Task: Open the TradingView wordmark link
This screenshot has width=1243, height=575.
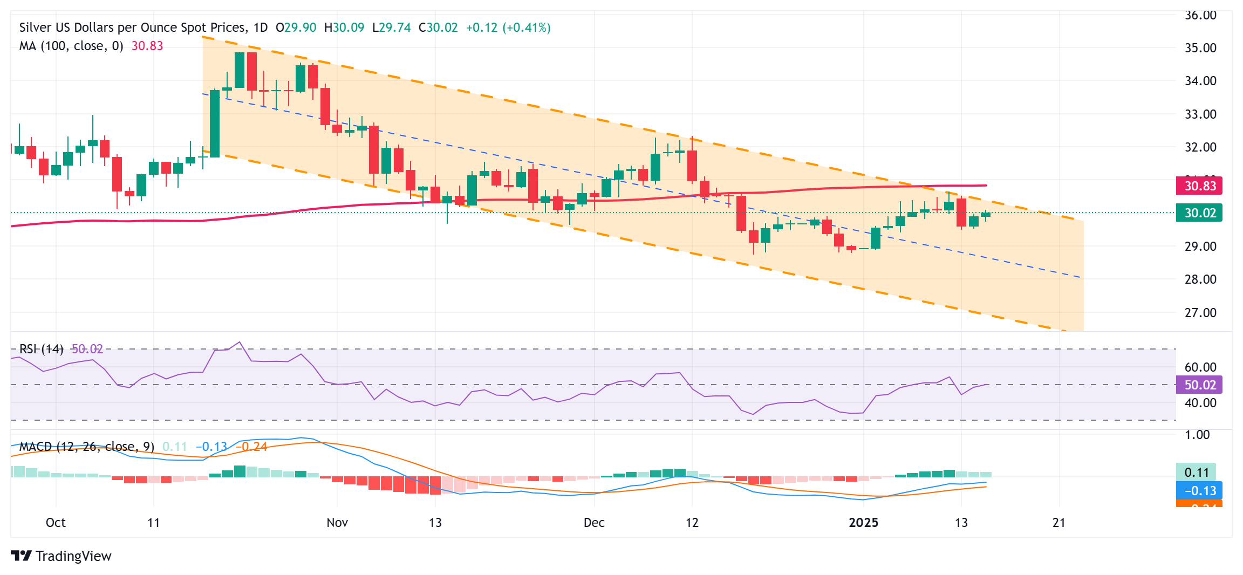Action: (73, 556)
